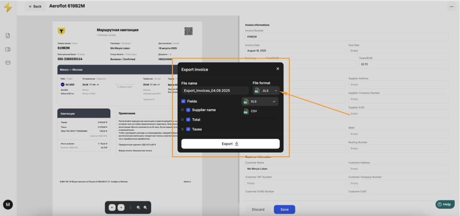Click the IBAN field
Image resolution: width=460 pixels, height=216 pixels.
tap(399, 134)
